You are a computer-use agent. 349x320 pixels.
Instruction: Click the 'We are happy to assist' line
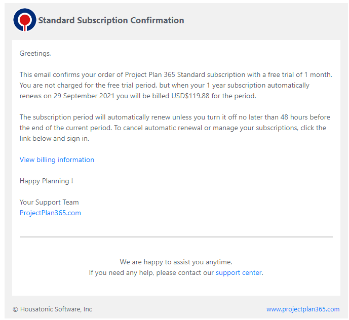[x=176, y=262]
